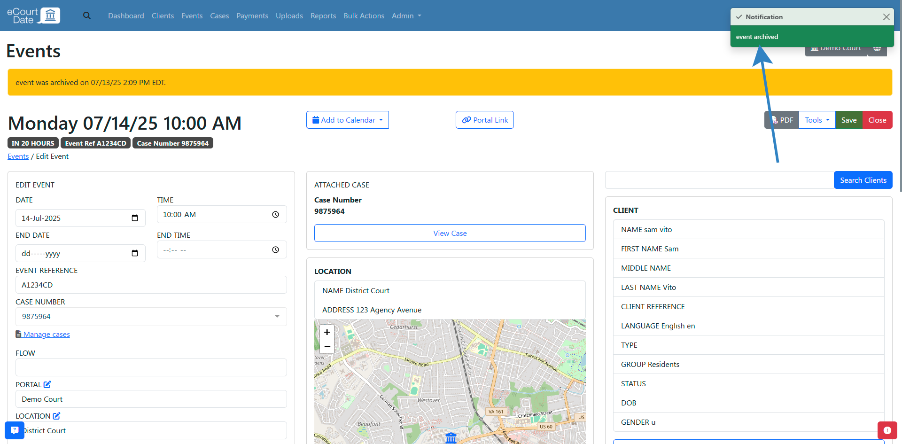Open the Manage cases link
Image resolution: width=902 pixels, height=444 pixels.
pyautogui.click(x=43, y=335)
